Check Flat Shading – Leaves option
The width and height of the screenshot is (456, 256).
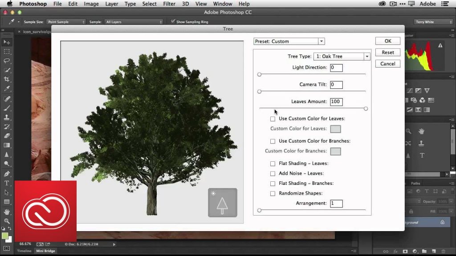[273, 164]
